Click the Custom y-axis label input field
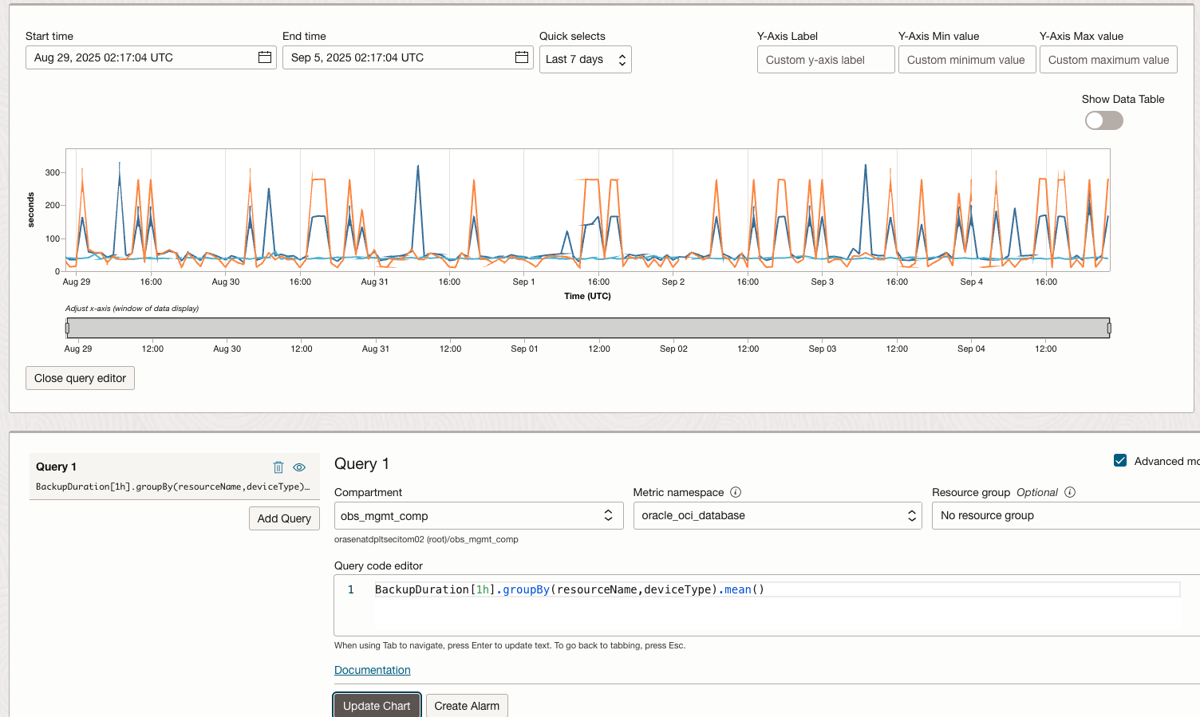Image resolution: width=1200 pixels, height=717 pixels. click(x=825, y=59)
